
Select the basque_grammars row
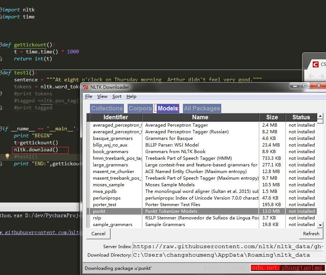click(202, 138)
